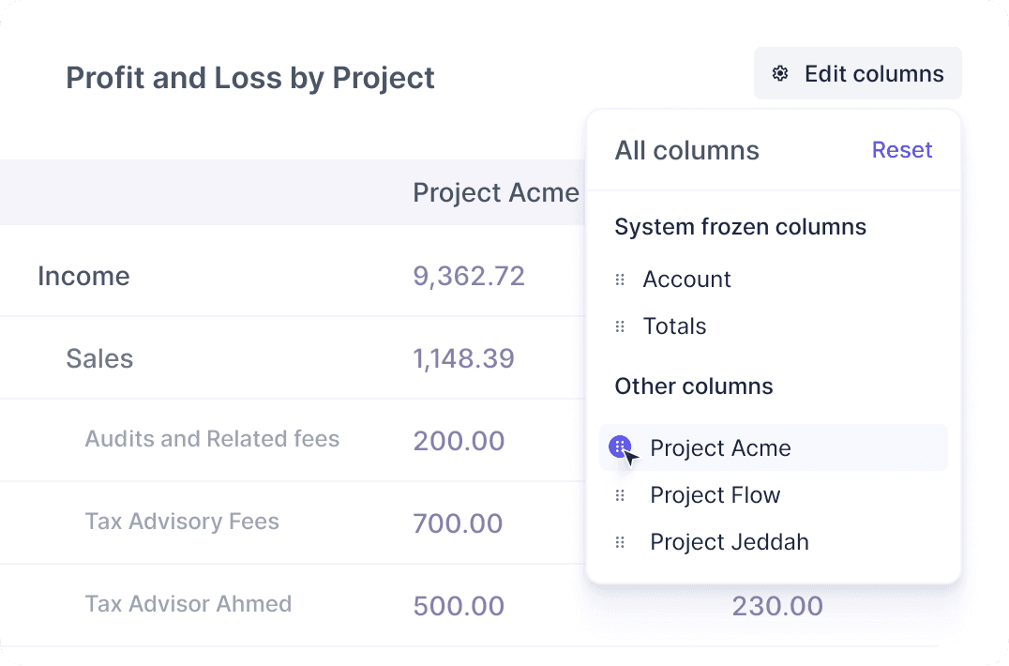Click the Sales row label

click(x=99, y=358)
